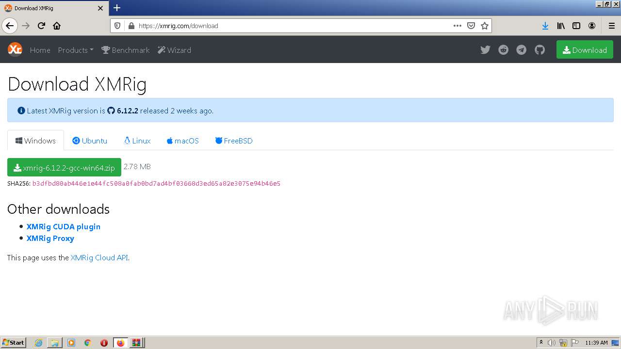Click the browser forward arrow
Viewport: 621px width, 349px height.
point(26,26)
